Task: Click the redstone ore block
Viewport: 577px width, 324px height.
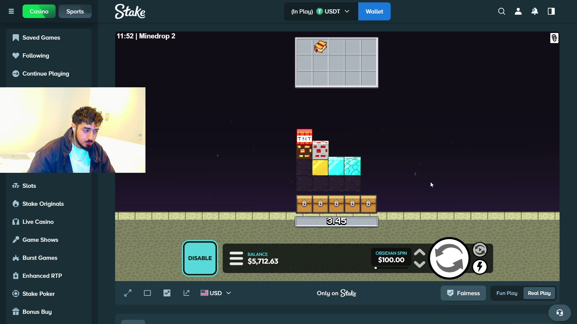Action: (320, 150)
